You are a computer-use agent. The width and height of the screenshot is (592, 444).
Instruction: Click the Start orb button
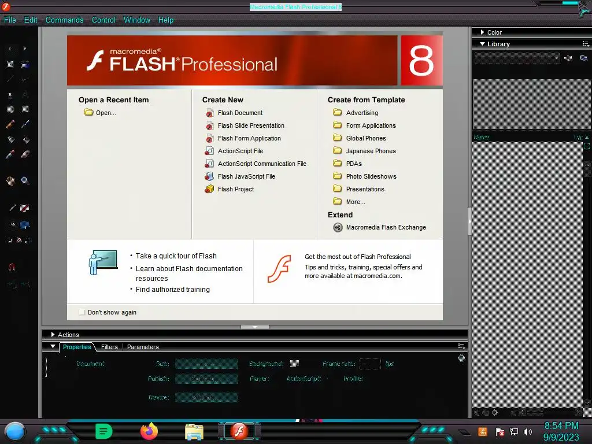[14, 431]
